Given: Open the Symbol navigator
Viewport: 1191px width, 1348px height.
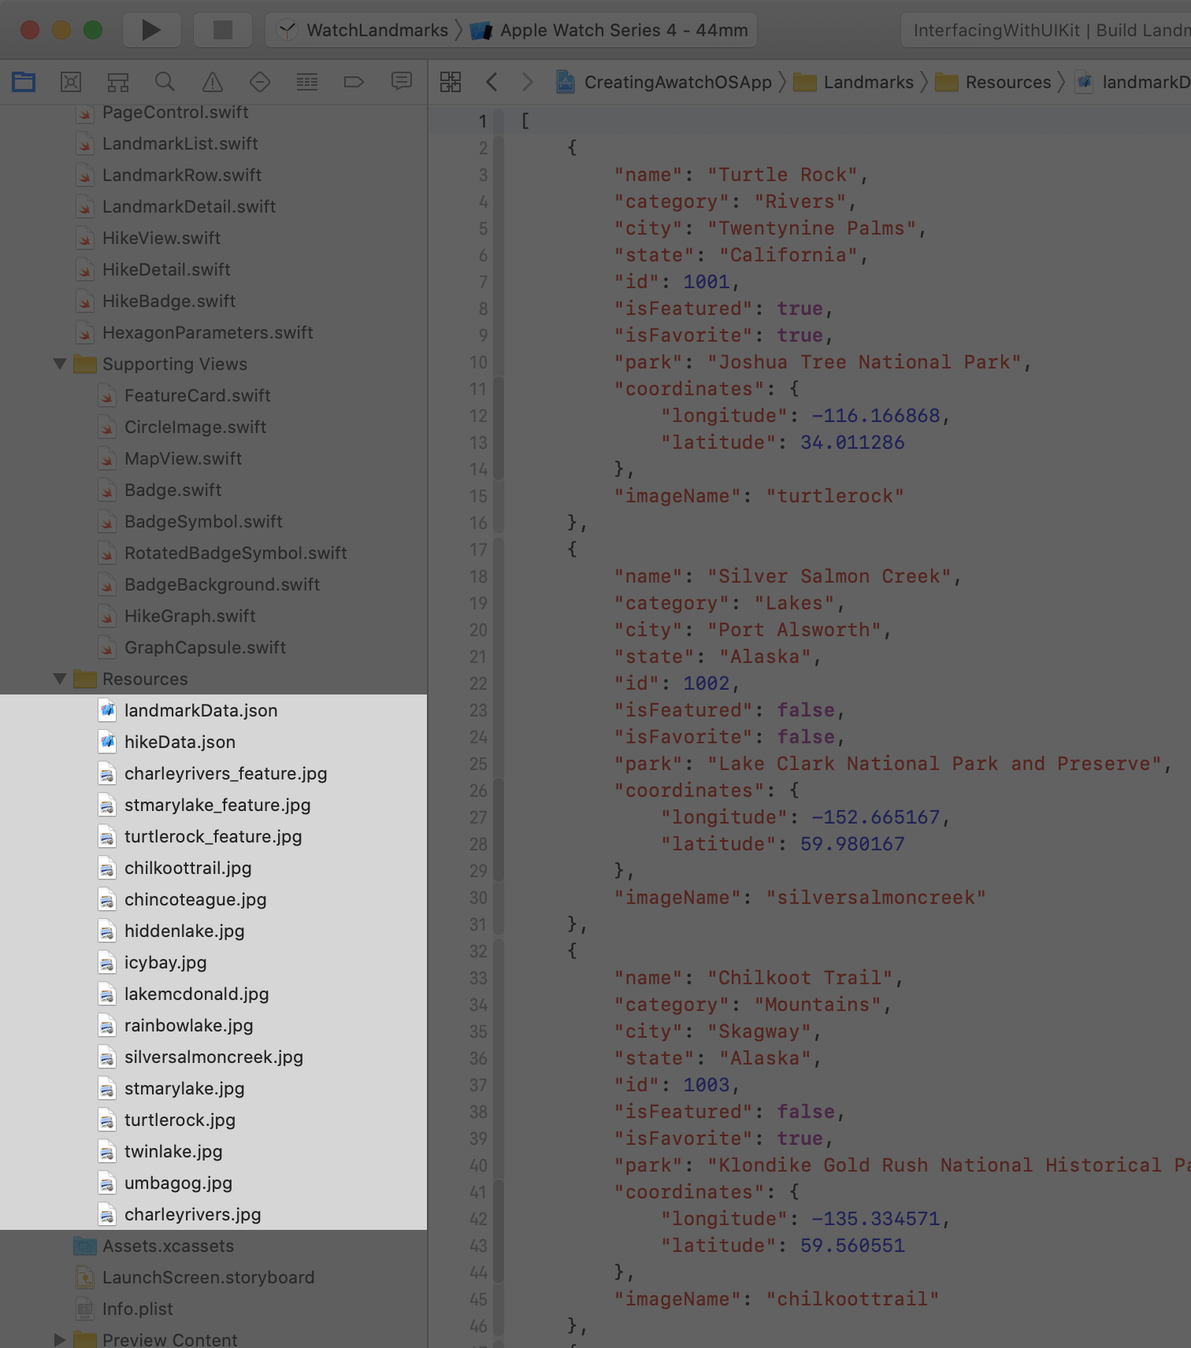Looking at the screenshot, I should point(118,81).
